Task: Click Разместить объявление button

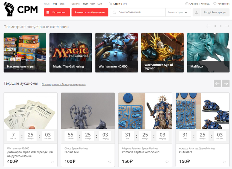Action: 90,12
